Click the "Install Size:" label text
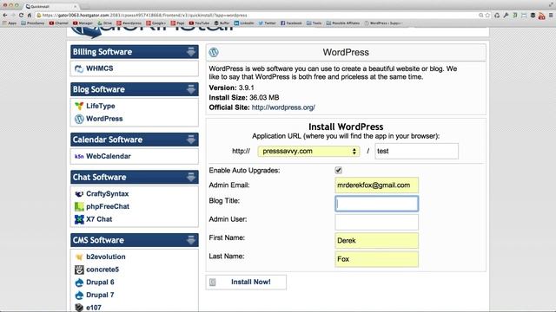 (x=228, y=98)
